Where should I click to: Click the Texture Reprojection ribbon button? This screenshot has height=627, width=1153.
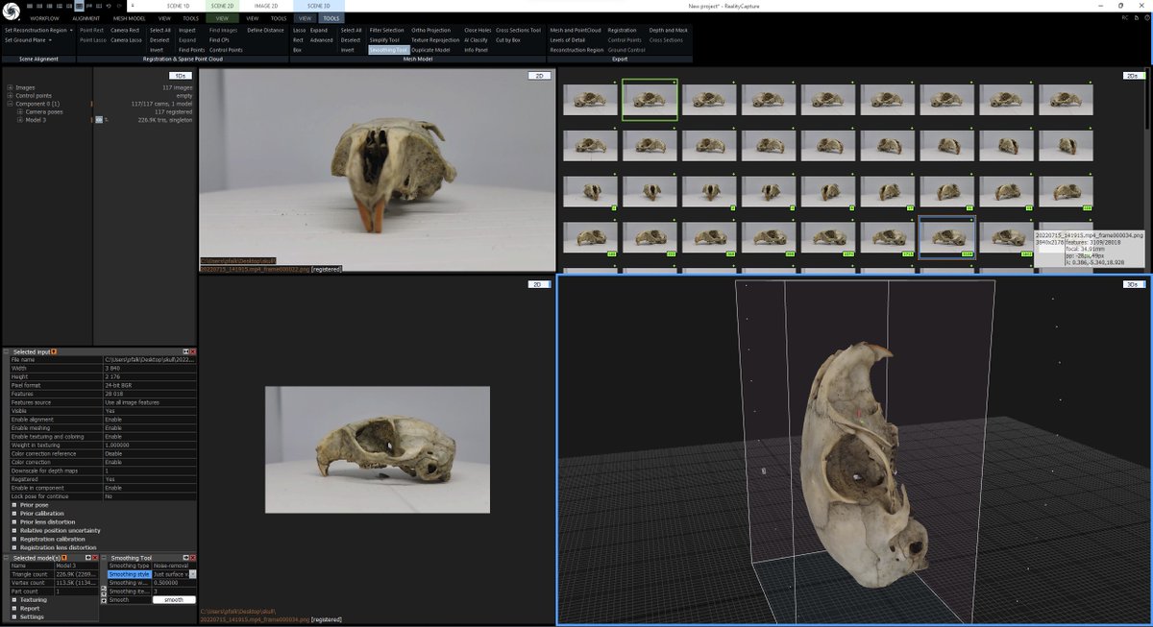(x=435, y=40)
